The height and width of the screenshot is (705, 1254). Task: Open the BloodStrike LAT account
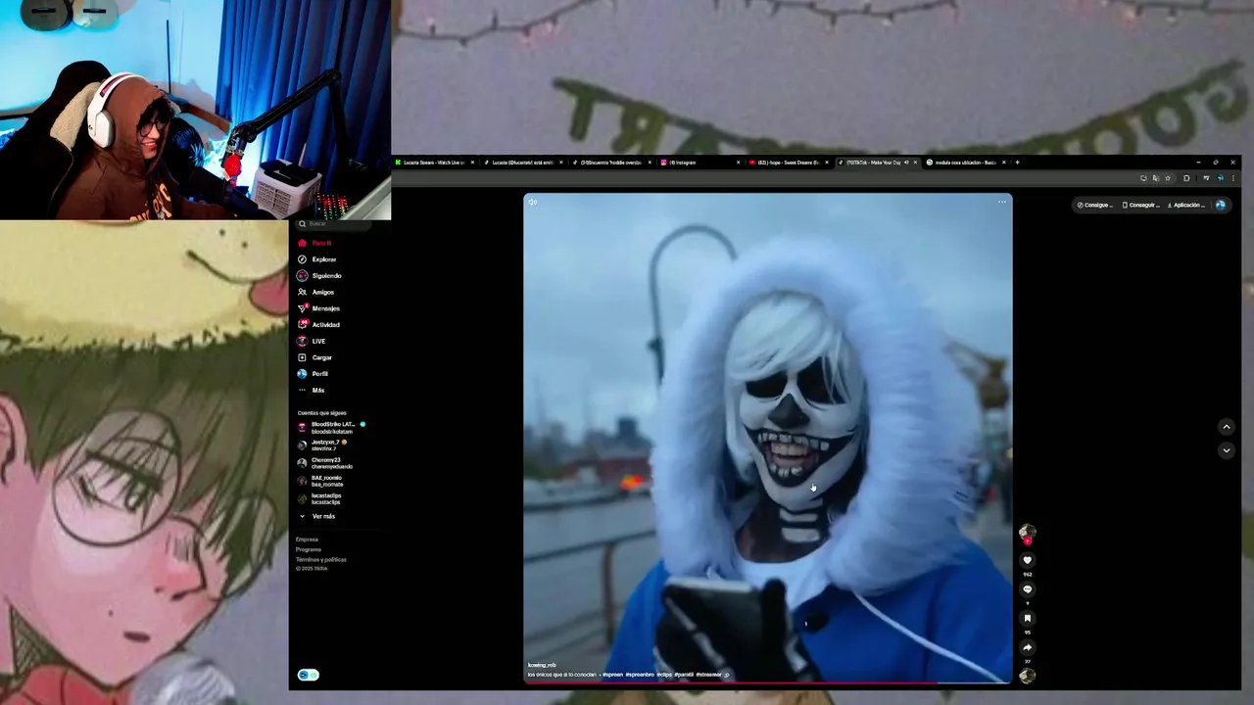tap(331, 428)
